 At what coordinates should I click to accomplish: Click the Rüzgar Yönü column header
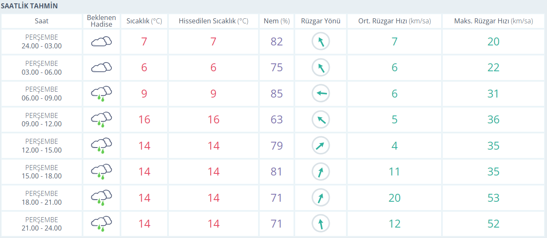[x=321, y=21]
